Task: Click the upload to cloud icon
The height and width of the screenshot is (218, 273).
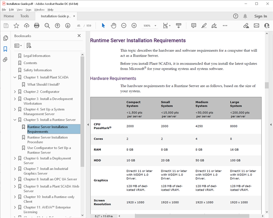Action: point(26,25)
